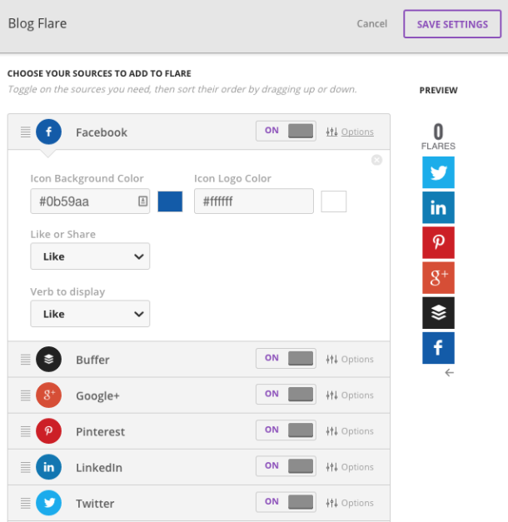Click the 0 Flares counter in preview
This screenshot has height=522, width=508.
click(x=438, y=137)
